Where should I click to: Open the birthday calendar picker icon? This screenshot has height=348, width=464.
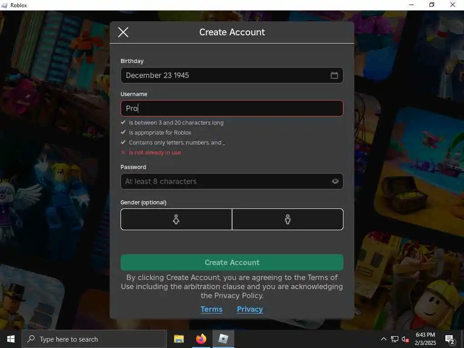(x=334, y=75)
